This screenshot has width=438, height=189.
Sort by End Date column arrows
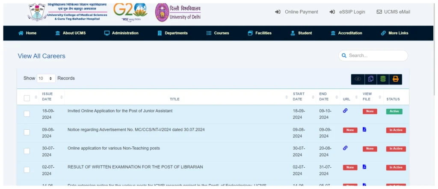point(337,97)
